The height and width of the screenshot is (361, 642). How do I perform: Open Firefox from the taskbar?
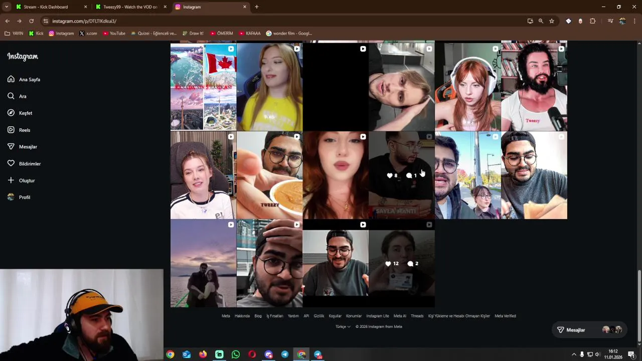click(203, 354)
